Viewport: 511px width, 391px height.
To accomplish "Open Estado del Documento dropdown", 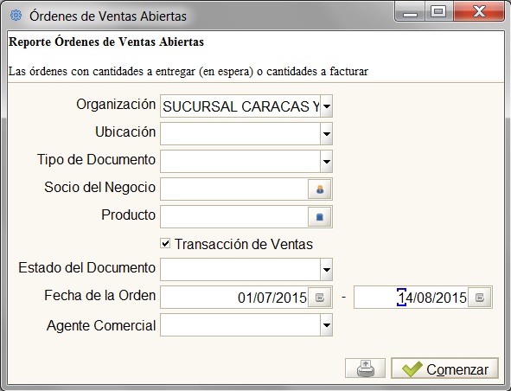I will tap(326, 269).
